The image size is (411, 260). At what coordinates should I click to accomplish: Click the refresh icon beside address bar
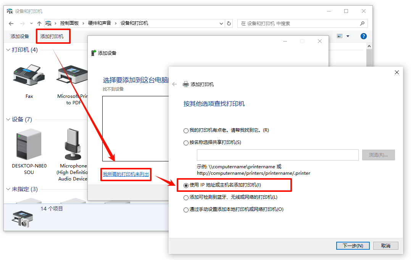[229, 23]
